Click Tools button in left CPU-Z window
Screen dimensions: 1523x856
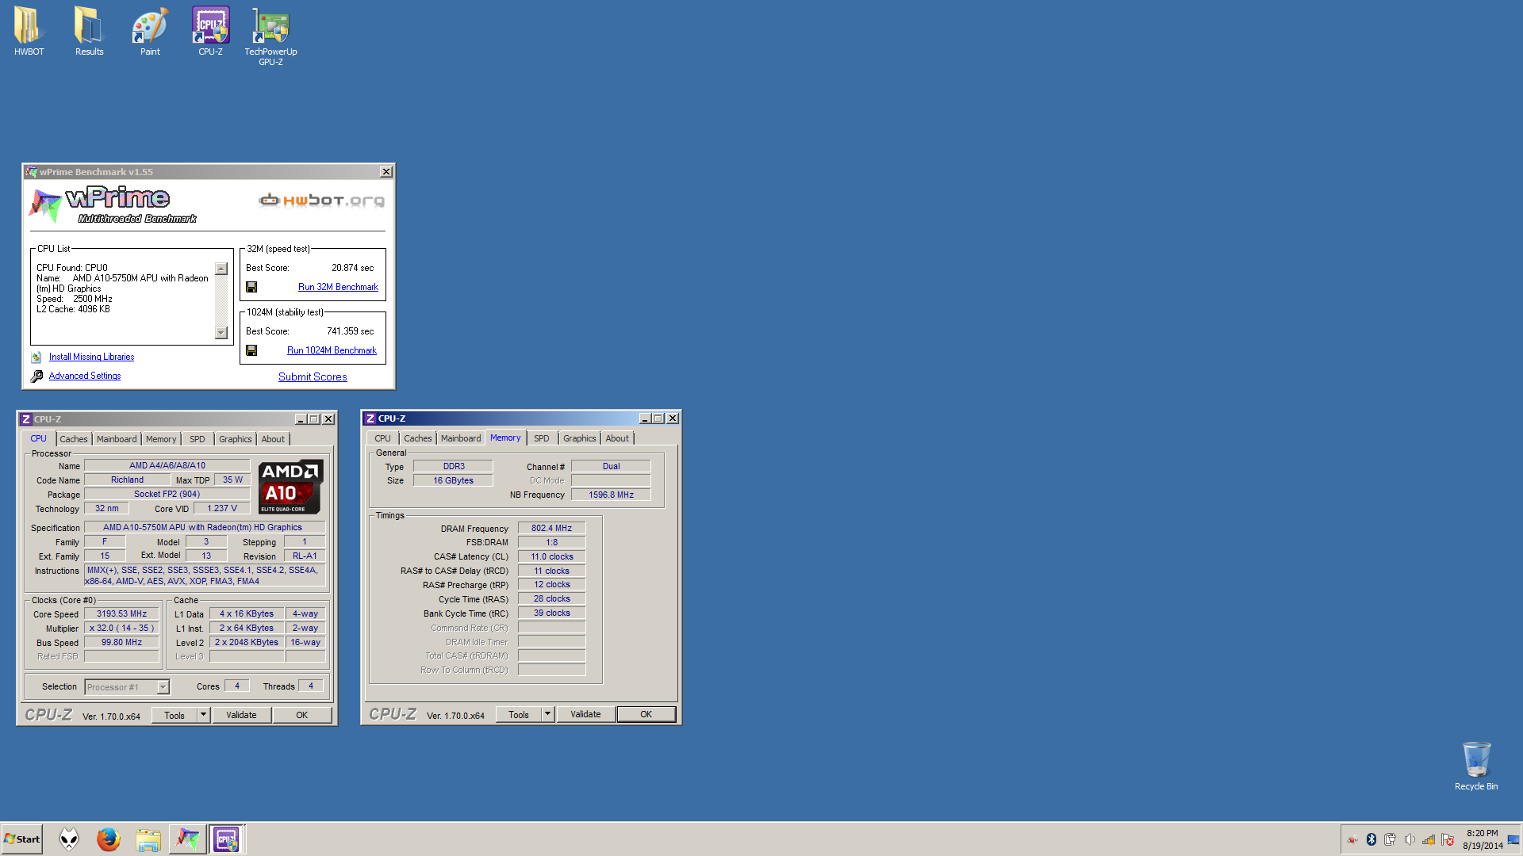[175, 715]
